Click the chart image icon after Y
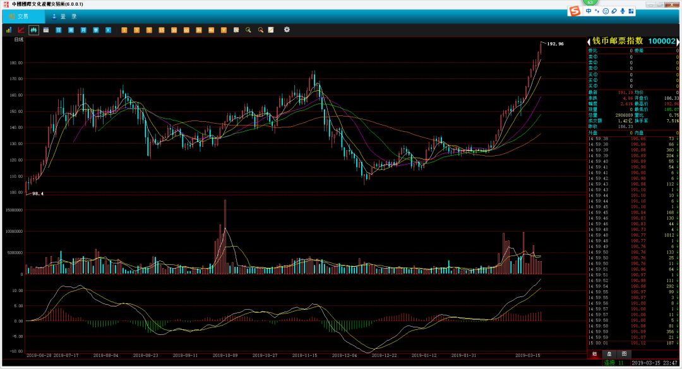This screenshot has height=369, width=682. pos(236,30)
